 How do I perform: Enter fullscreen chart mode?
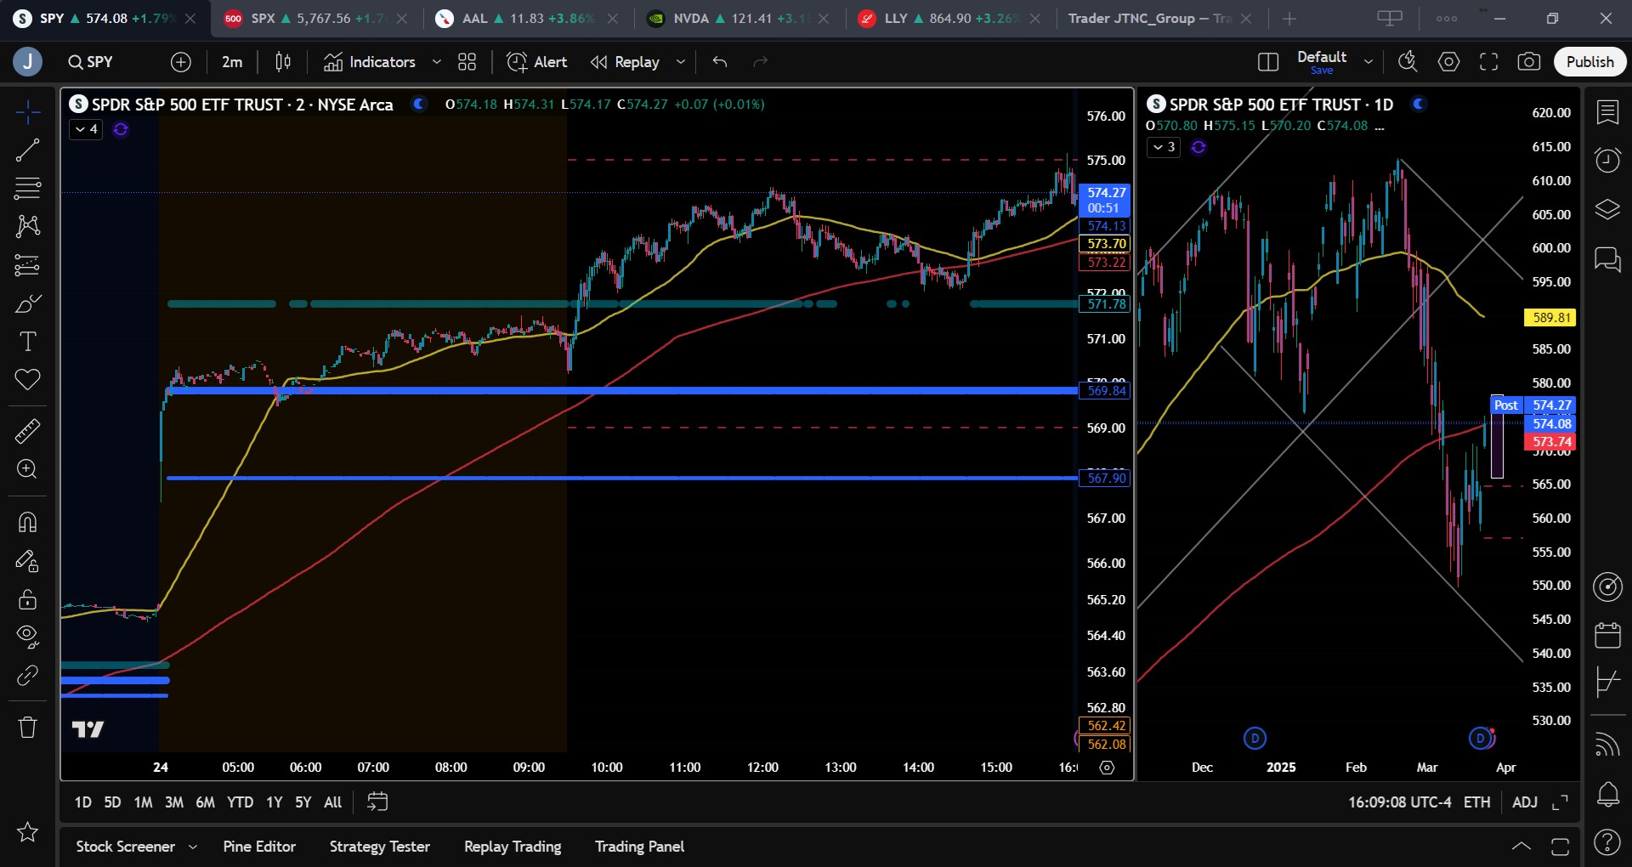pos(1488,62)
